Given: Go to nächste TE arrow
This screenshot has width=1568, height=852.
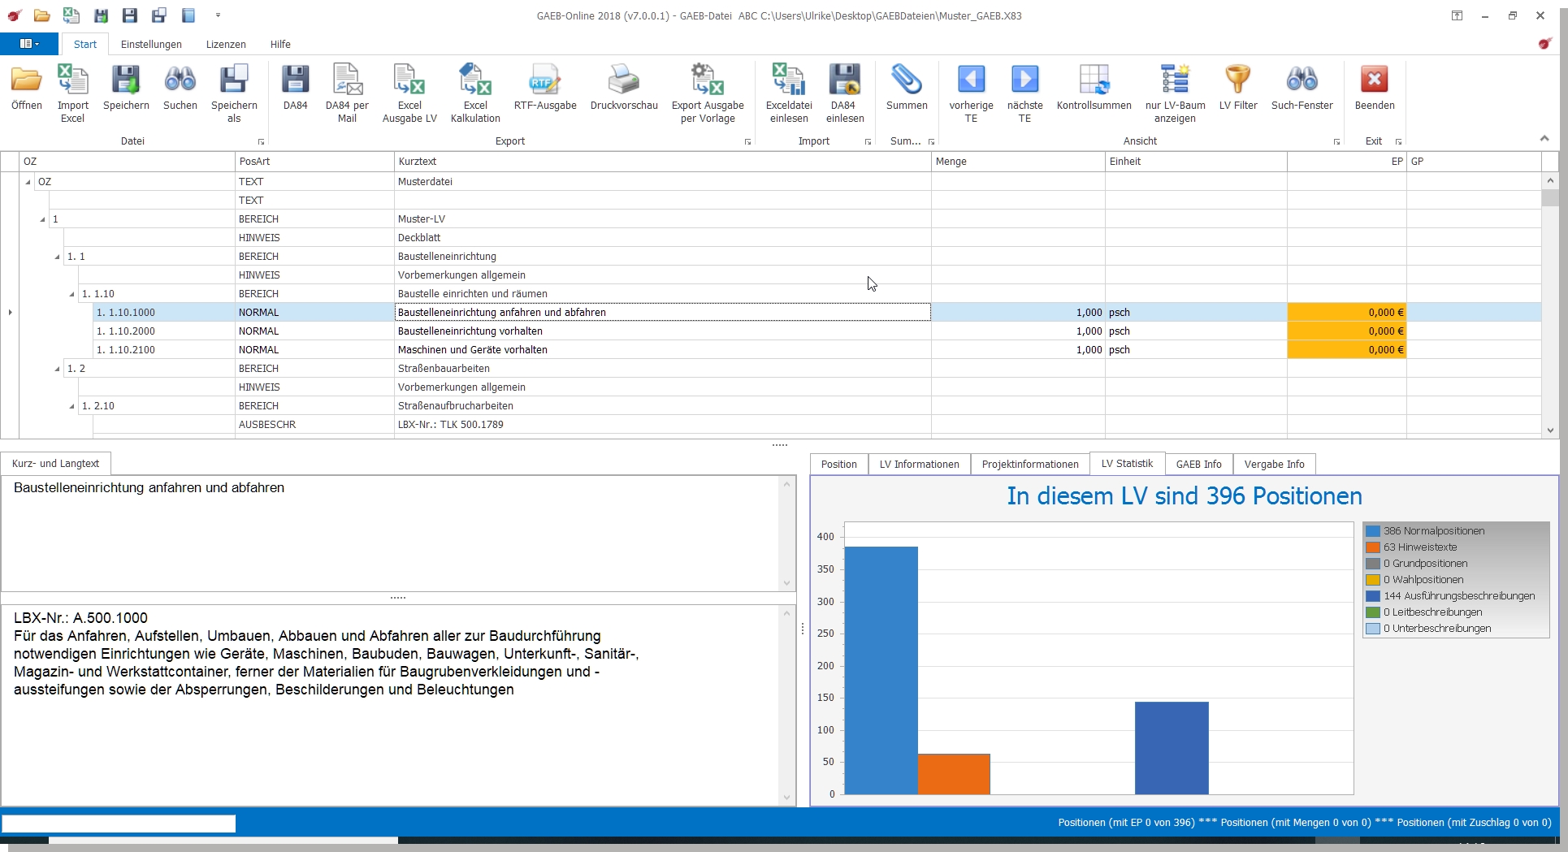Looking at the screenshot, I should pyautogui.click(x=1024, y=80).
